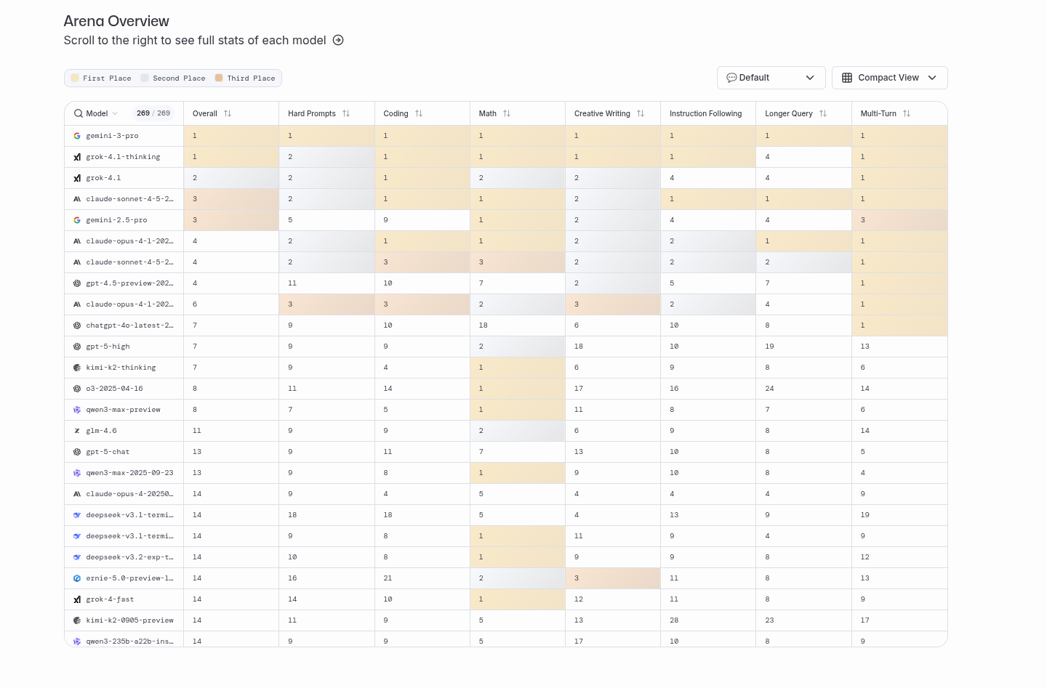Click the OpenAI logo beside o3-2025-04-16
Screen dimensions: 1047x688
pyautogui.click(x=77, y=389)
